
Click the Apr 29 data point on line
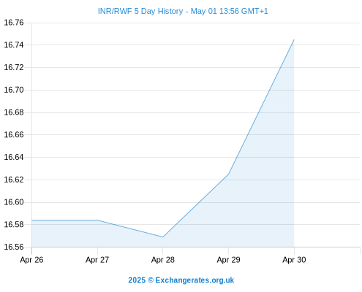tap(228, 174)
